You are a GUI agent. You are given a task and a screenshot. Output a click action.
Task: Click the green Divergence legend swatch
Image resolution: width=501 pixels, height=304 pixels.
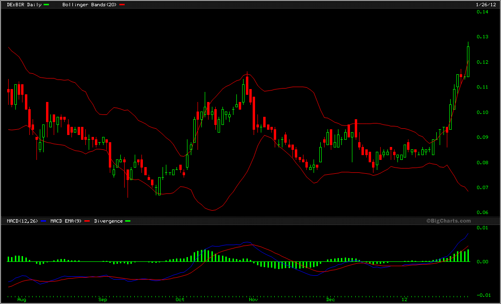pyautogui.click(x=128, y=221)
